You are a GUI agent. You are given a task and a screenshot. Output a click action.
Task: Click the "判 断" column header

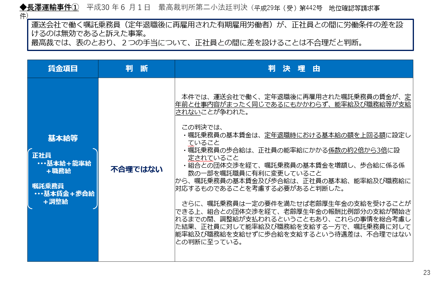137,69
